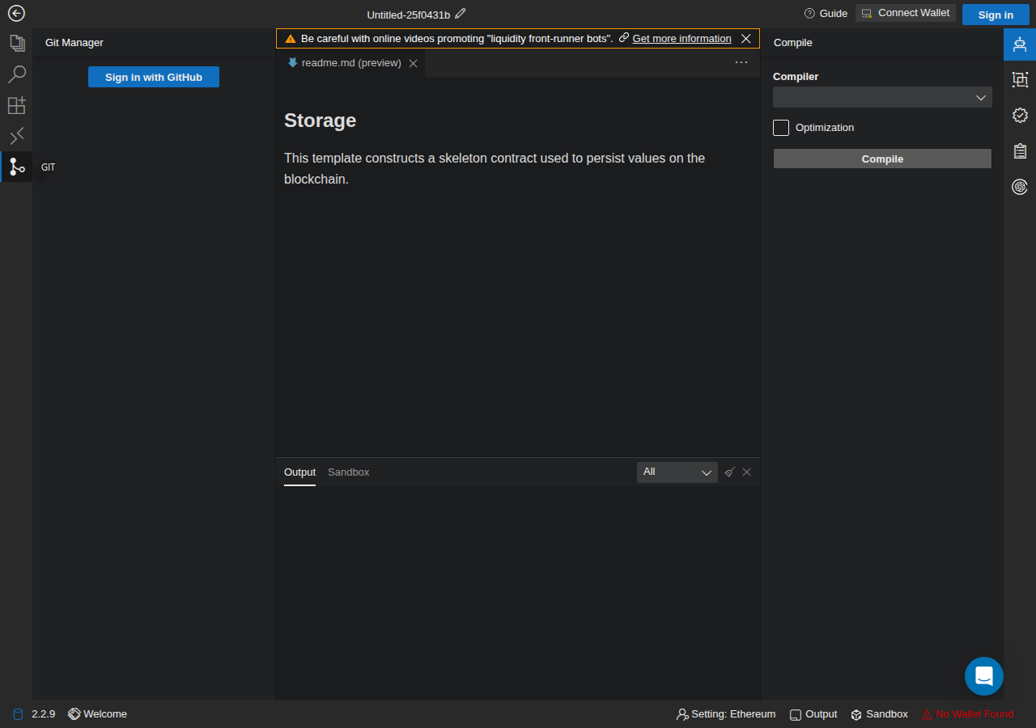This screenshot has height=728, width=1036.
Task: Click the Connect Wallet button
Action: [x=906, y=13]
